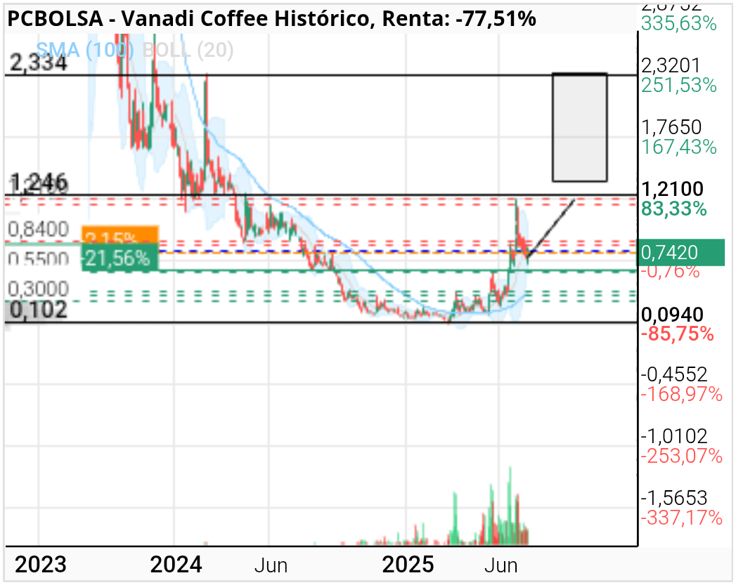
Task: Click the -253,07% axis percentage
Action: (682, 456)
